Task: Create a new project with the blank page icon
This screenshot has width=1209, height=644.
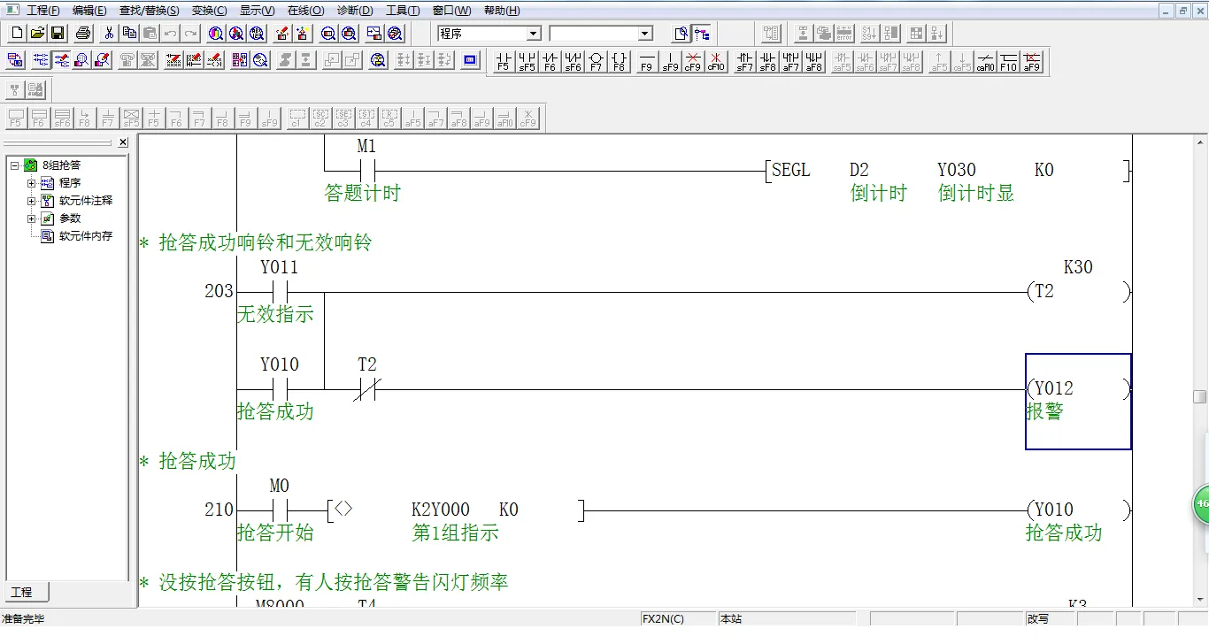Action: point(17,34)
